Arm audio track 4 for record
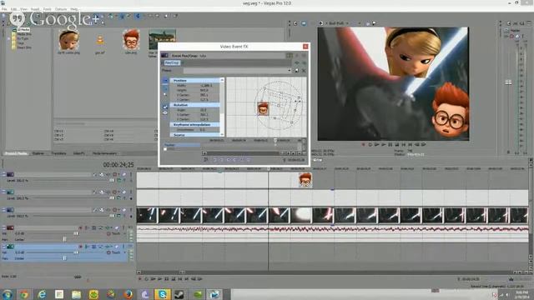The height and width of the screenshot is (300, 534). pyautogui.click(x=81, y=227)
